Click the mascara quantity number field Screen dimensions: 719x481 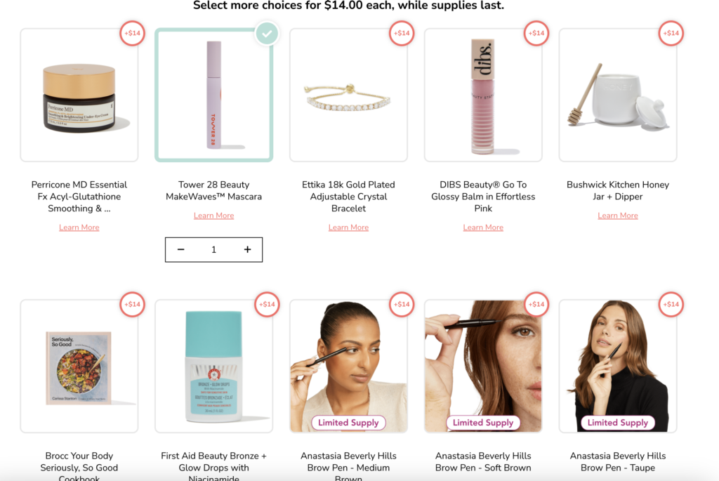[213, 249]
